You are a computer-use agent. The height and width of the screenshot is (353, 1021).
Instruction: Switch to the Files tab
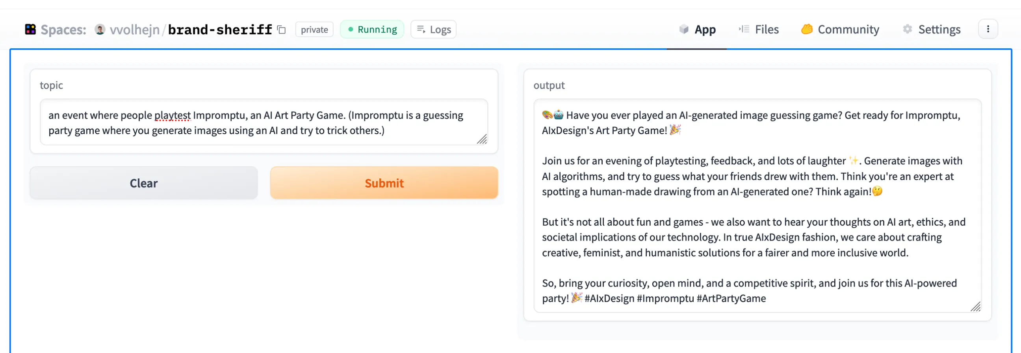click(x=766, y=29)
